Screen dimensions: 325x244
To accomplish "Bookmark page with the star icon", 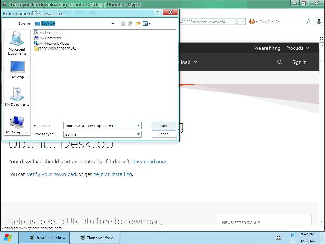I will 236,22.
